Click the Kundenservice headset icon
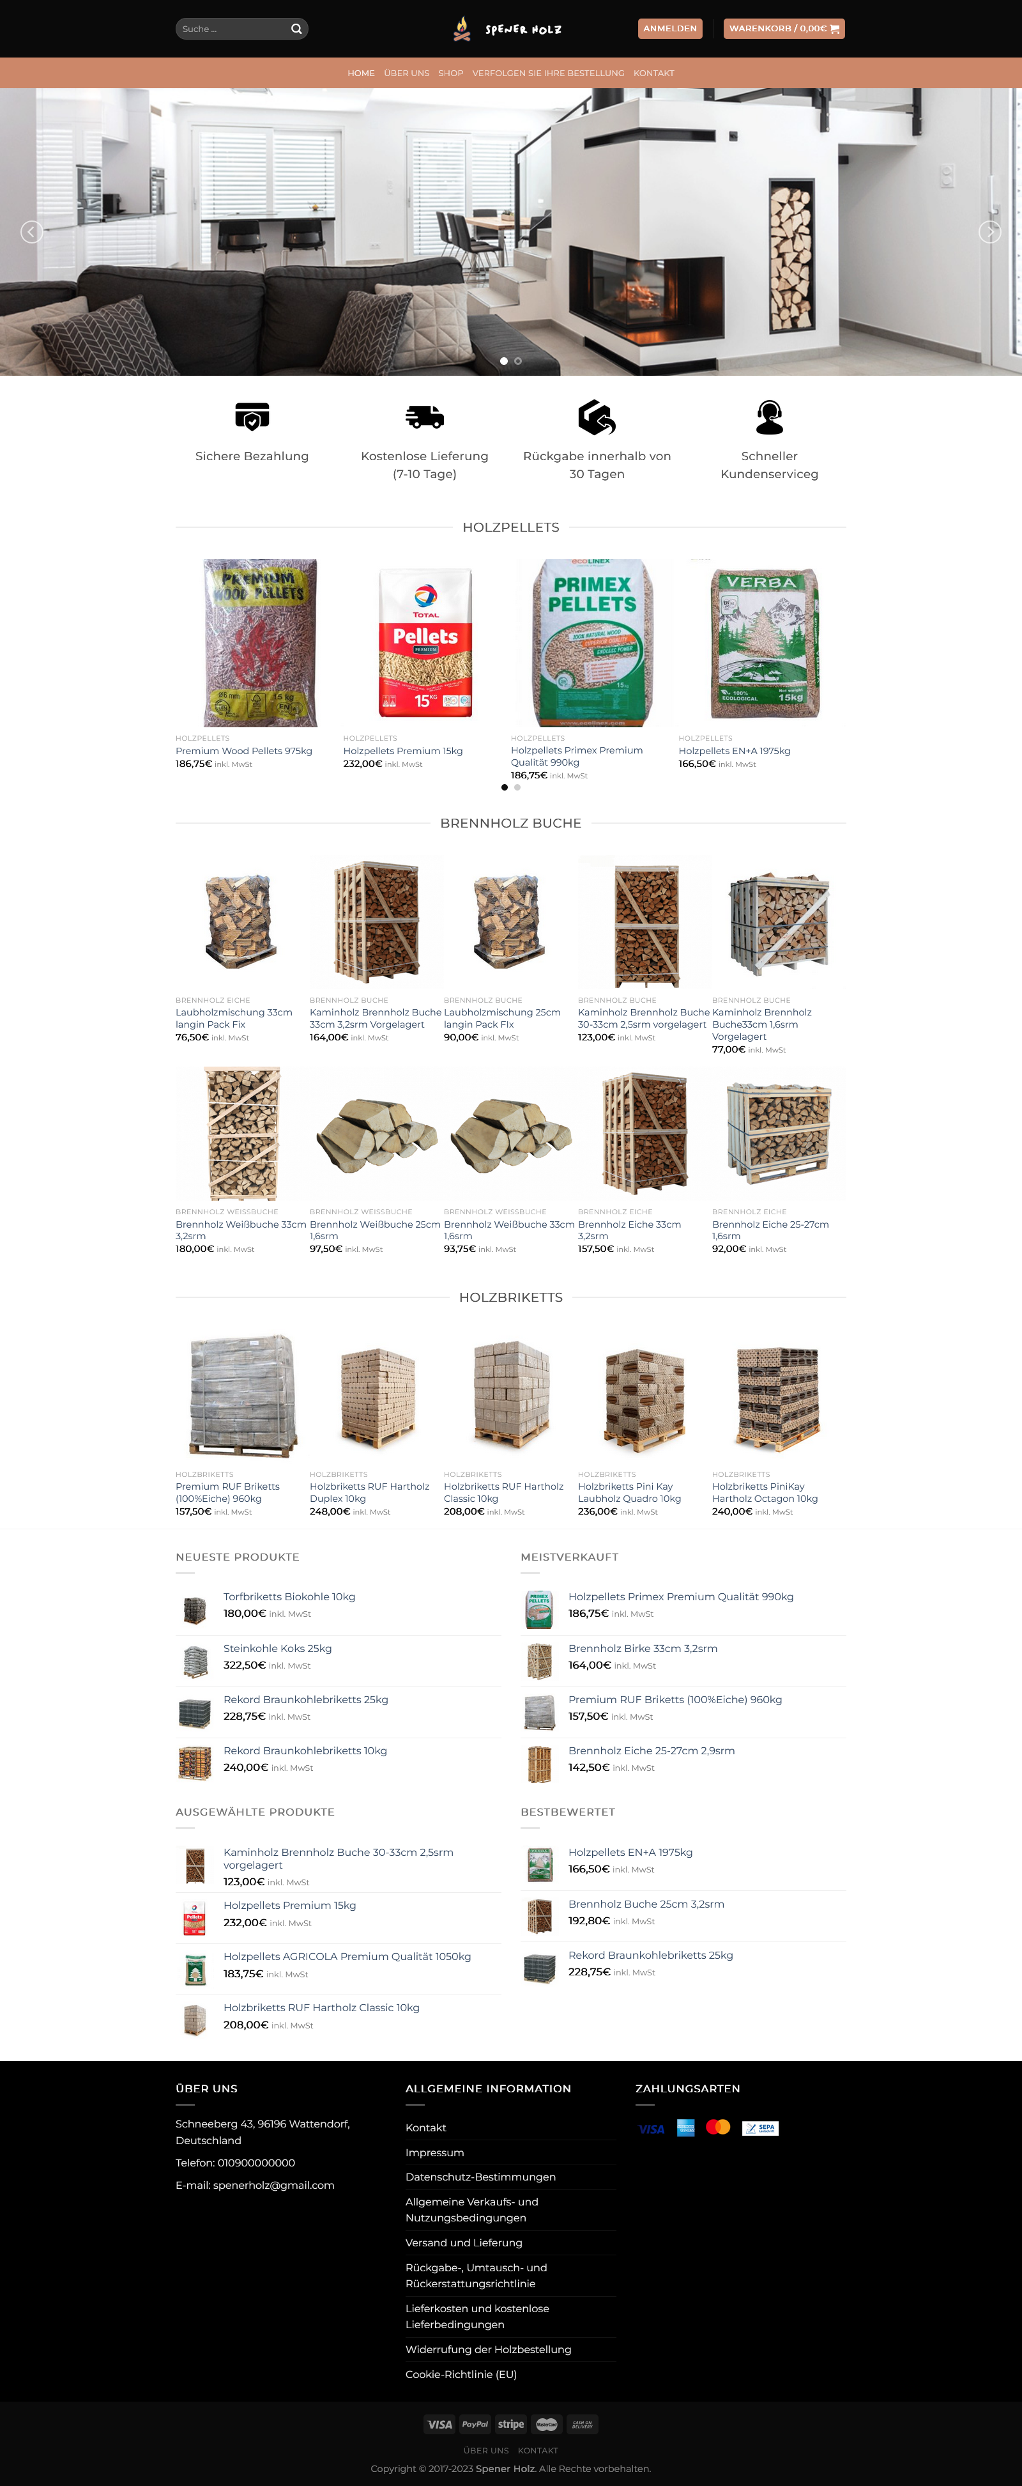 tap(770, 417)
